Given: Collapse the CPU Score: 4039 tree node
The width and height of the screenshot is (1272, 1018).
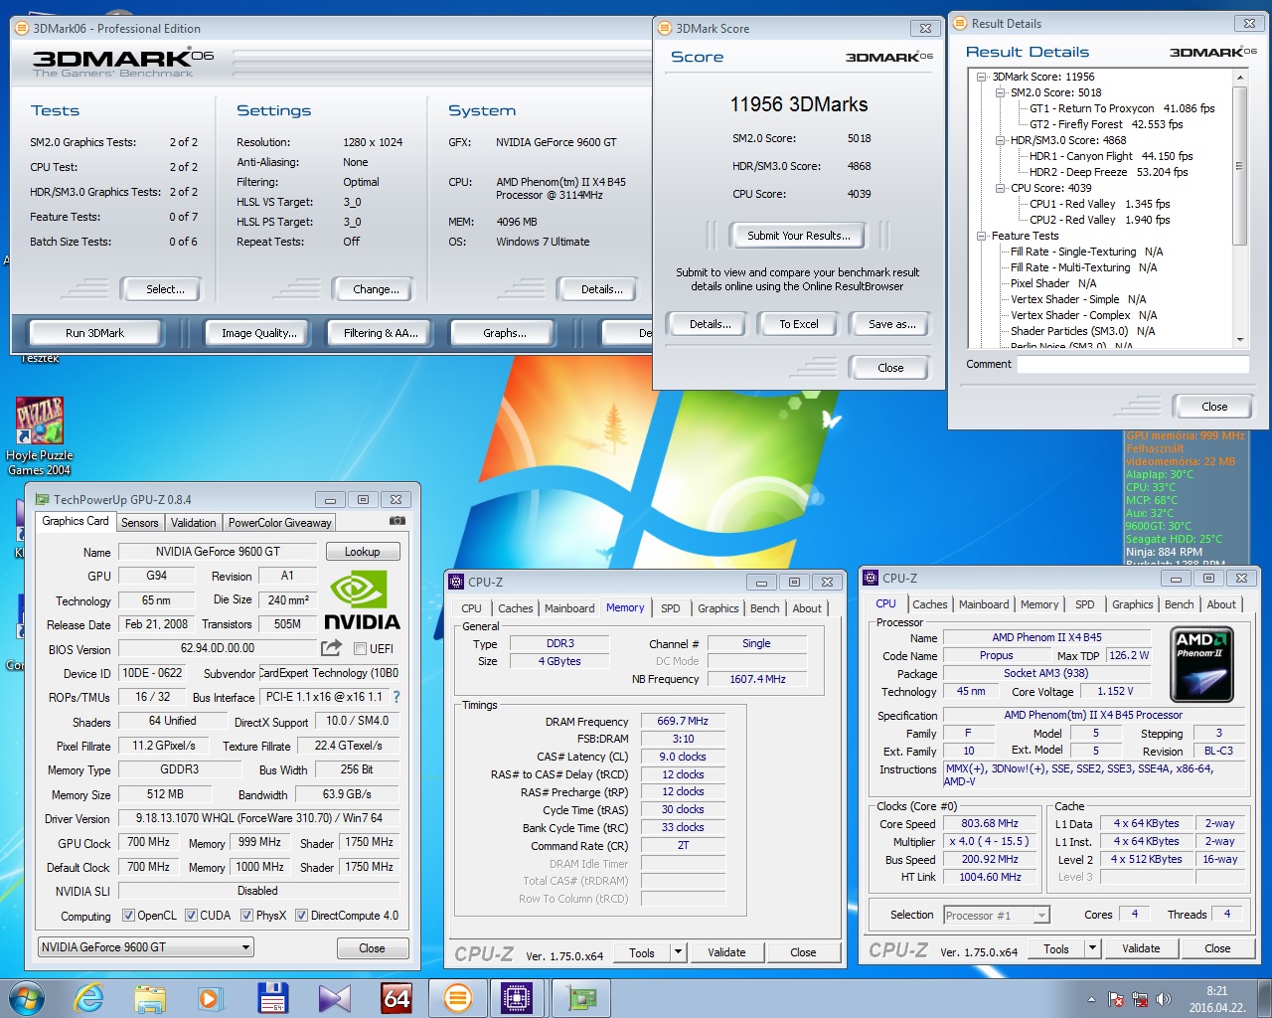Looking at the screenshot, I should pyautogui.click(x=1000, y=188).
